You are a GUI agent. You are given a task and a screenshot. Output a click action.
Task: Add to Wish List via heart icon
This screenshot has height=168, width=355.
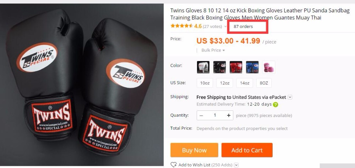coord(174,165)
